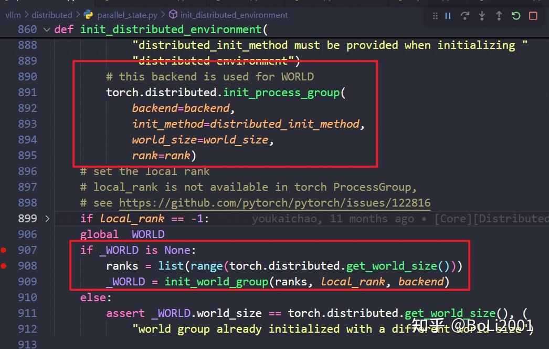Click the function symbol icon in breadcrumbs
Screen dimensions: 549x349
(x=173, y=14)
